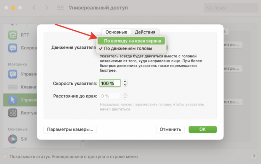Decrease pointer speed with the down arrow
Image resolution: width=261 pixels, height=164 pixels.
[125, 85]
